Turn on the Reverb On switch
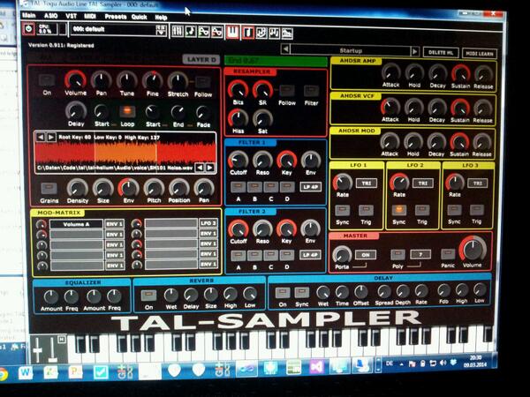The width and height of the screenshot is (530, 397). pos(149,296)
